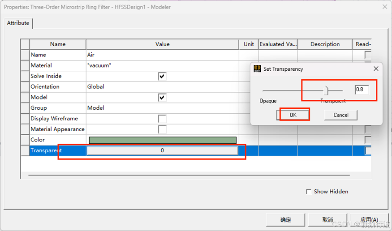Open the Global orientation value cell

[163, 87]
